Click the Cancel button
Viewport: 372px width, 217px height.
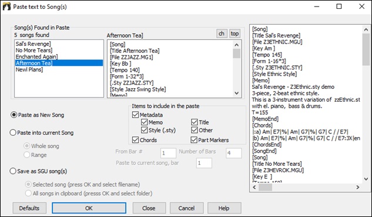pos(186,208)
